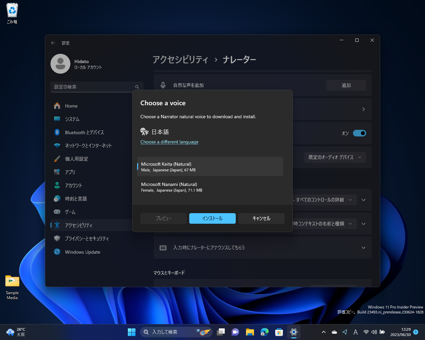The image size is (425, 340).
Task: Open Microsoft Store from the taskbar
Action: click(x=279, y=332)
